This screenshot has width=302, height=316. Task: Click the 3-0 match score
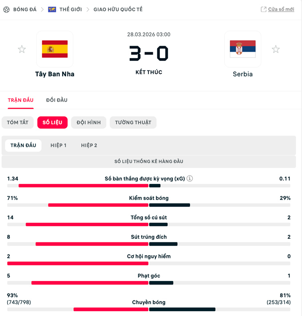[x=149, y=54]
